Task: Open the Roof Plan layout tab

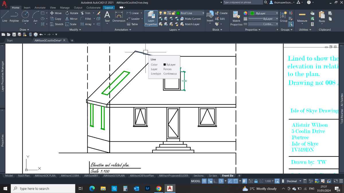Action: 24,176
